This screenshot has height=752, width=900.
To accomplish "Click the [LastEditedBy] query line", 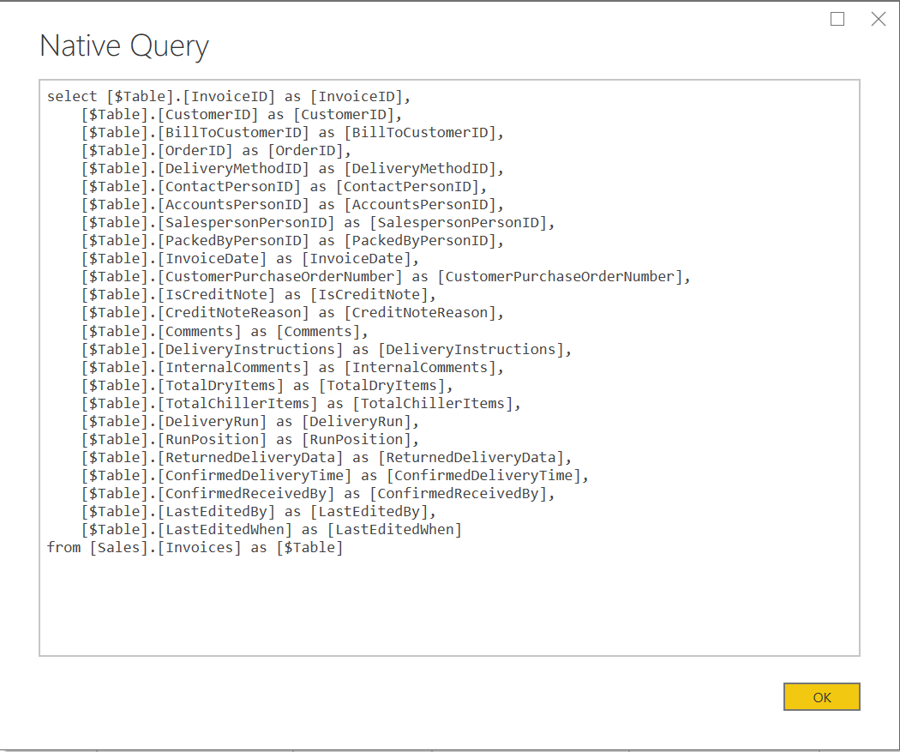I will pyautogui.click(x=258, y=512).
